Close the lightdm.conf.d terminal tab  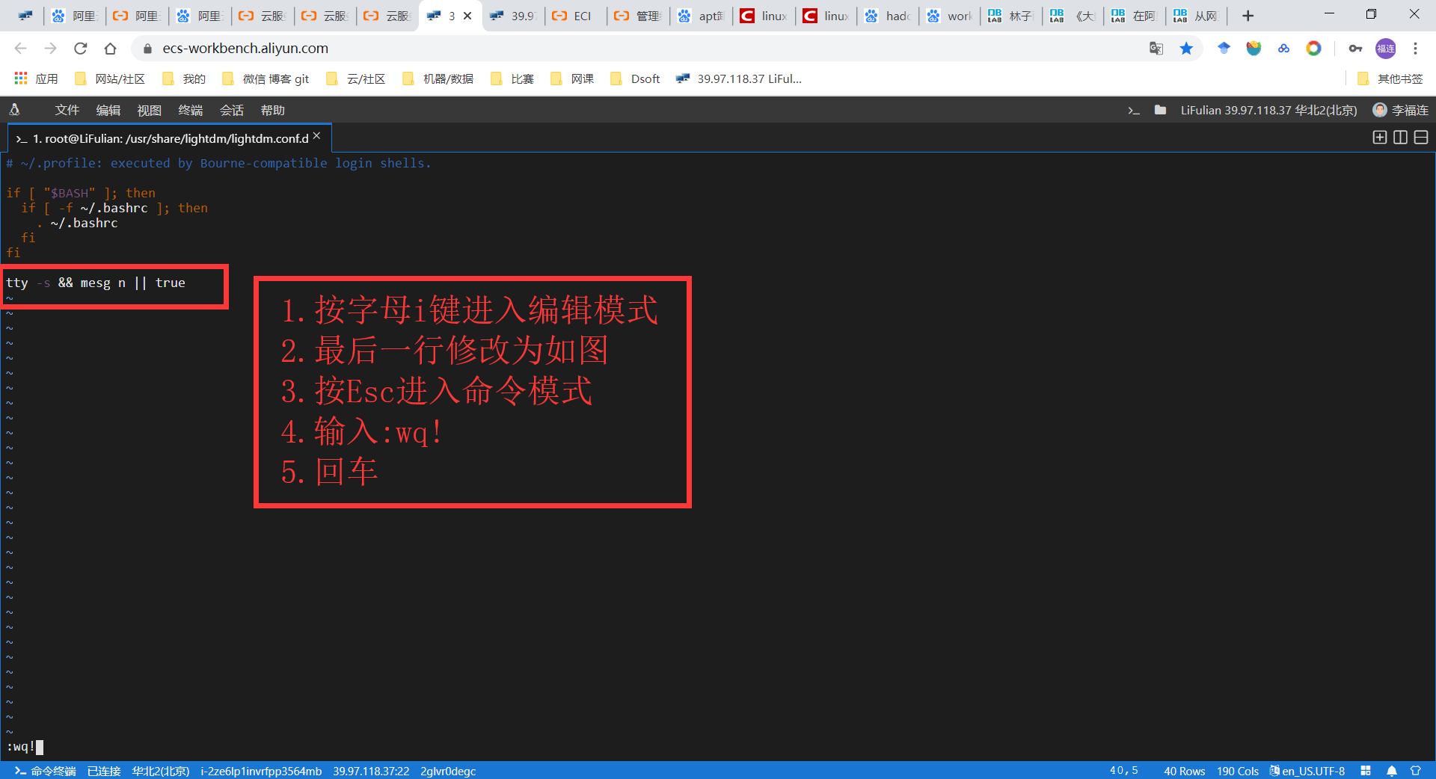(x=316, y=138)
